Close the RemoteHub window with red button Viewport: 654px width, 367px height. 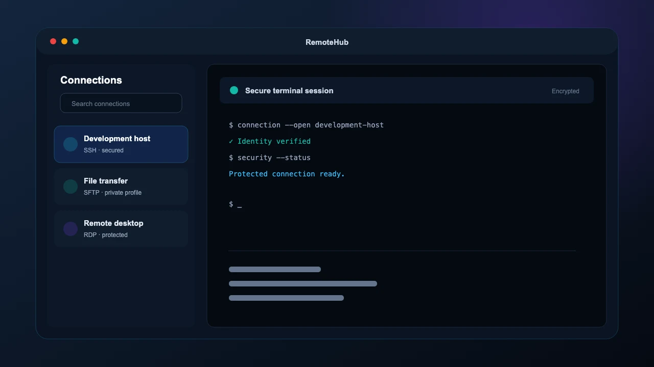[53, 41]
